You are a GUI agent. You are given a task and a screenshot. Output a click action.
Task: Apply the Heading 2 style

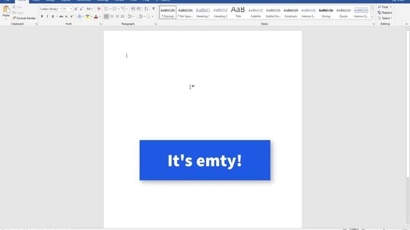pos(220,12)
